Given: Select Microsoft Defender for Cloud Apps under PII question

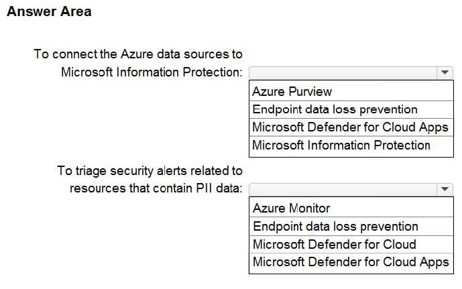Looking at the screenshot, I should click(350, 262).
